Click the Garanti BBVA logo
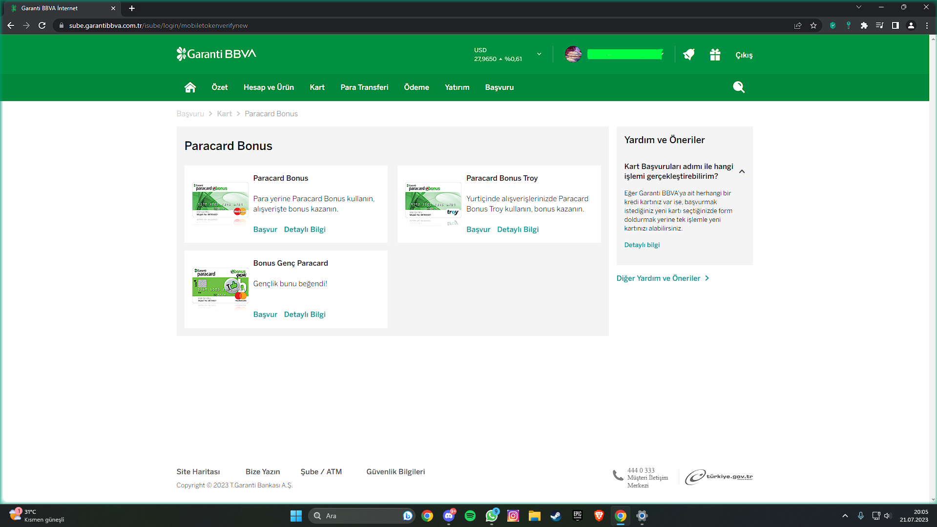 pos(216,54)
